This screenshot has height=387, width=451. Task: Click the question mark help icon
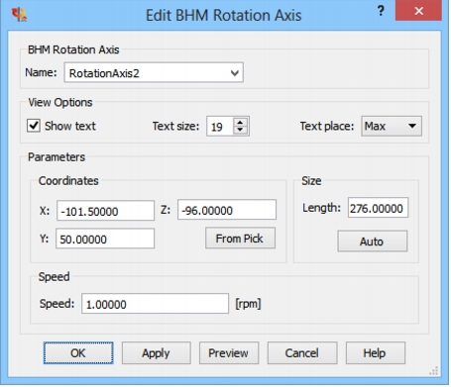coord(381,11)
